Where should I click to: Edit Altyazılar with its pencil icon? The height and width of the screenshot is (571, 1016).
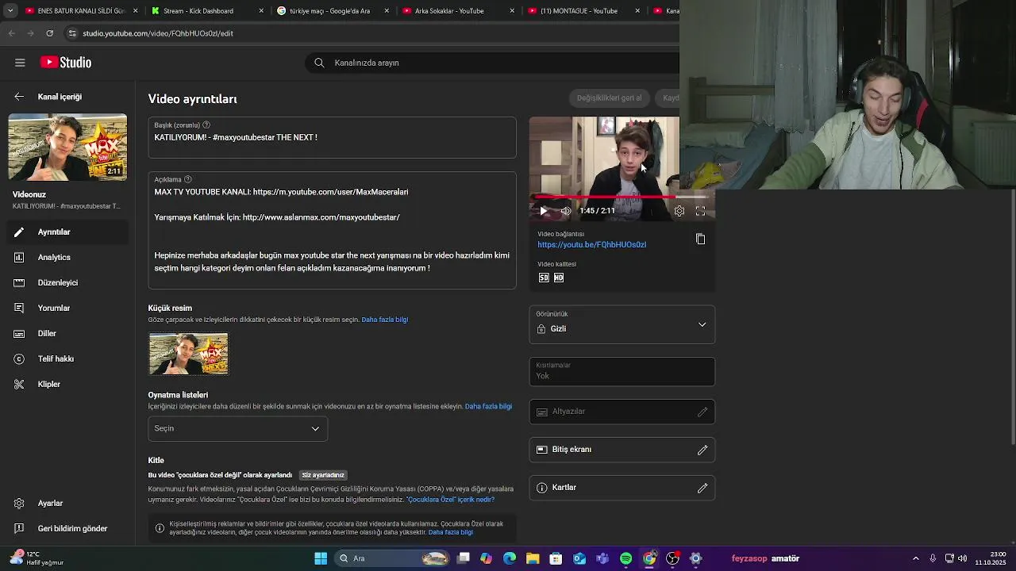tap(702, 412)
